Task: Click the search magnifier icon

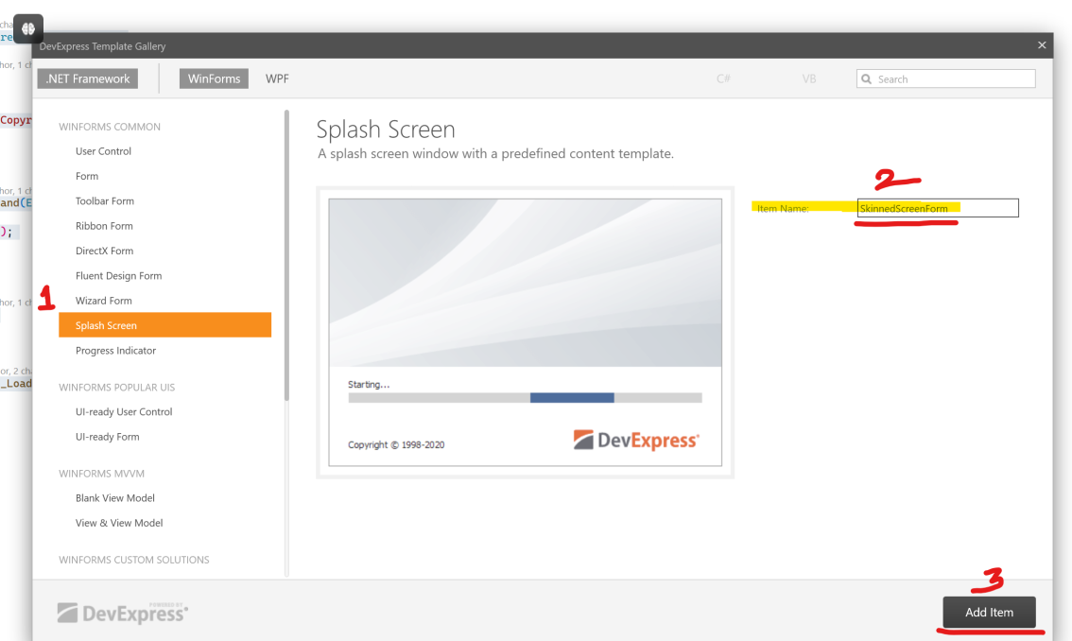Action: pyautogui.click(x=866, y=78)
